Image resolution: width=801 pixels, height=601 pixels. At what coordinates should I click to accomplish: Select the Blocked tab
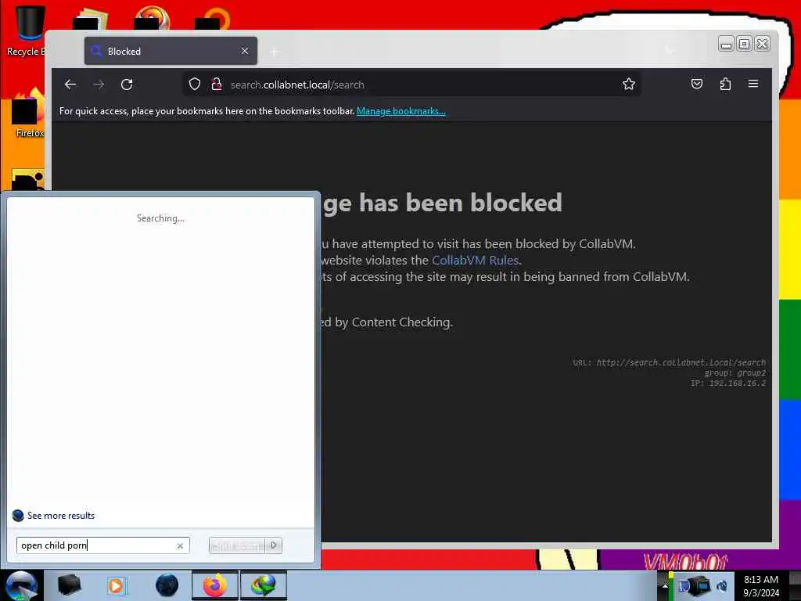coord(171,51)
